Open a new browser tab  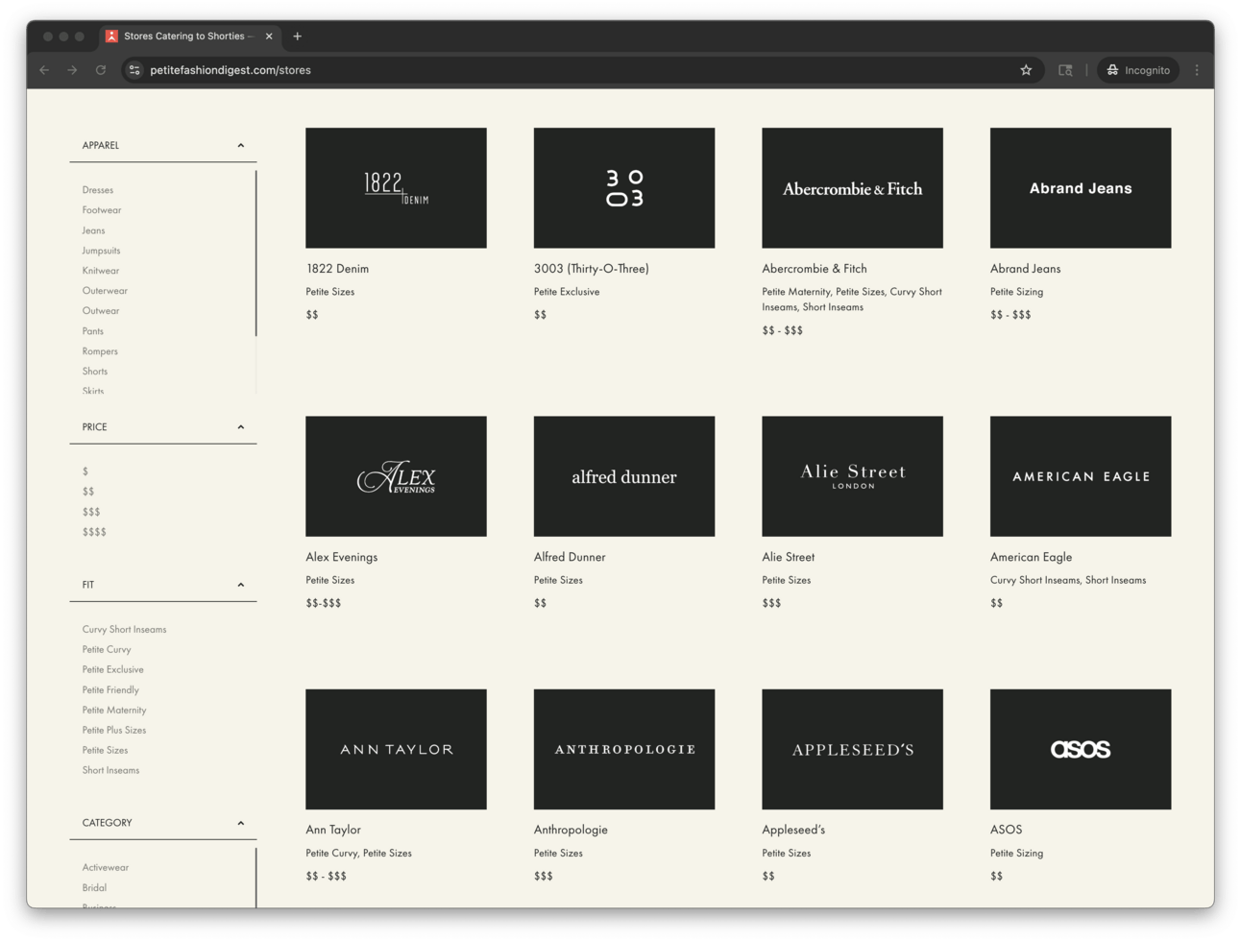[298, 36]
